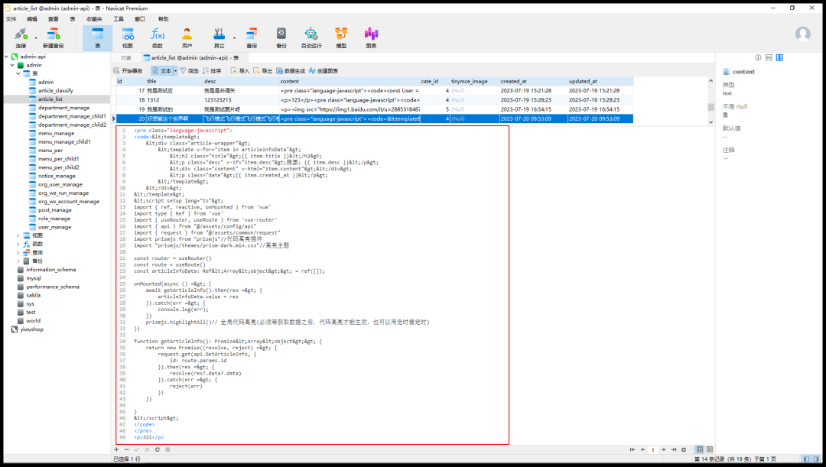This screenshot has width=826, height=467.
Task: Expand the 视图 node in the admin tree
Action: [18, 236]
